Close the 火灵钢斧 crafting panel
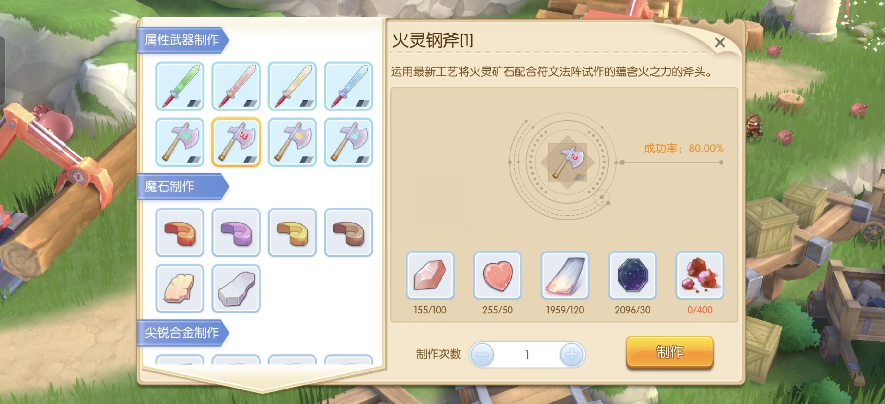This screenshot has width=885, height=404. coord(720,43)
